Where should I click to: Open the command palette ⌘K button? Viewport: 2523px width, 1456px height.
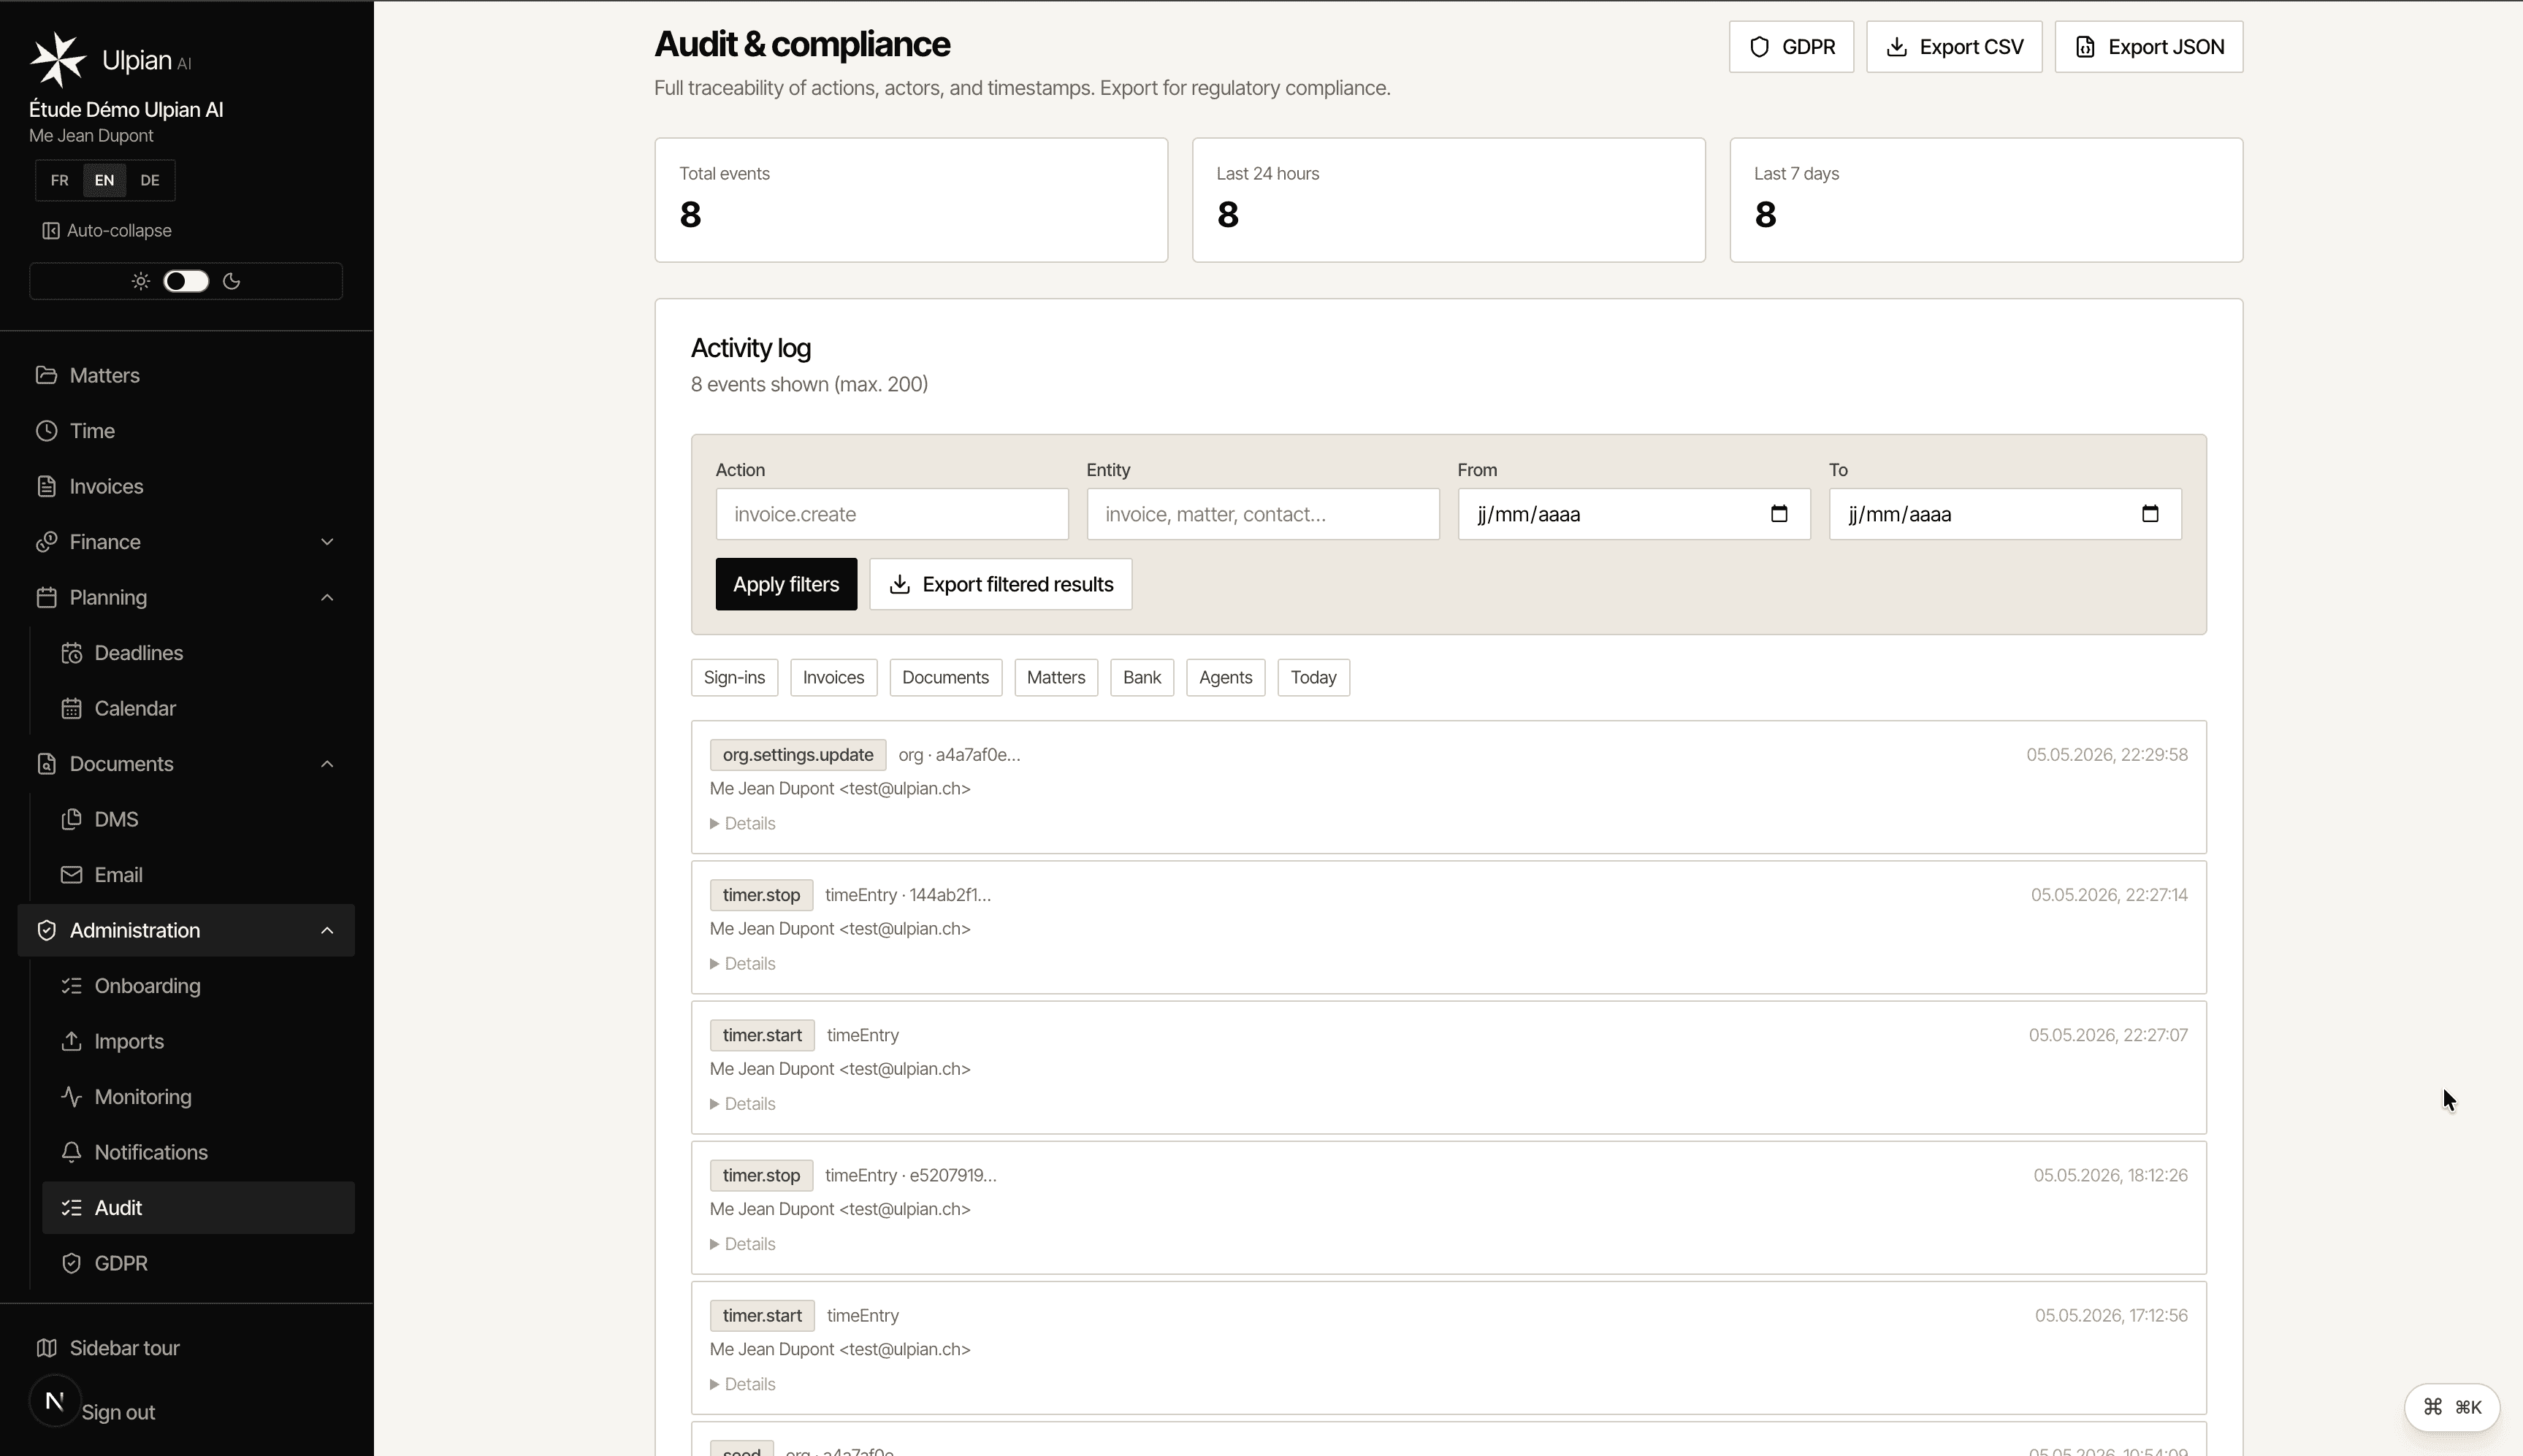point(2451,1407)
